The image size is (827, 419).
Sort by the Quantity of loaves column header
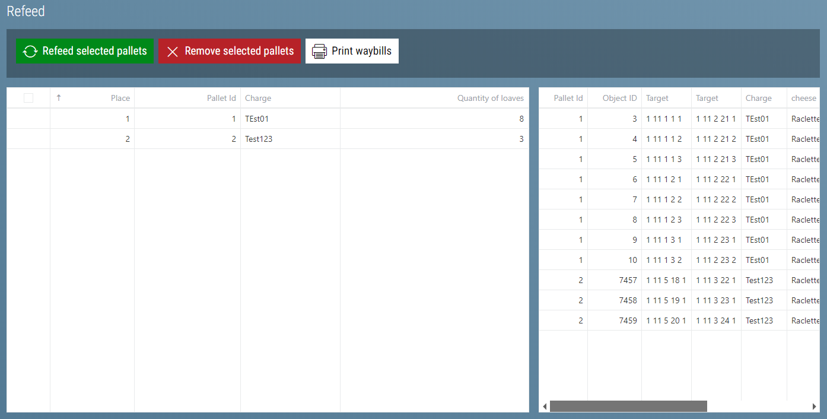[x=490, y=98]
